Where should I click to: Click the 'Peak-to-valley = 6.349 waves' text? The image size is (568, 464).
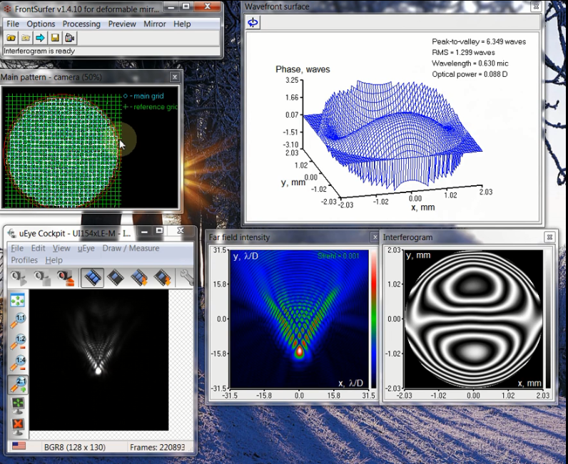click(479, 41)
